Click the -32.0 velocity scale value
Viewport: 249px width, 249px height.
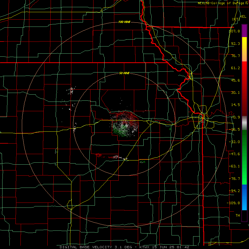[235, 142]
